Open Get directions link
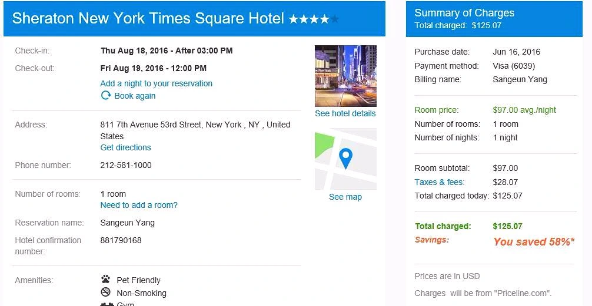This screenshot has height=306, width=592. (x=126, y=147)
